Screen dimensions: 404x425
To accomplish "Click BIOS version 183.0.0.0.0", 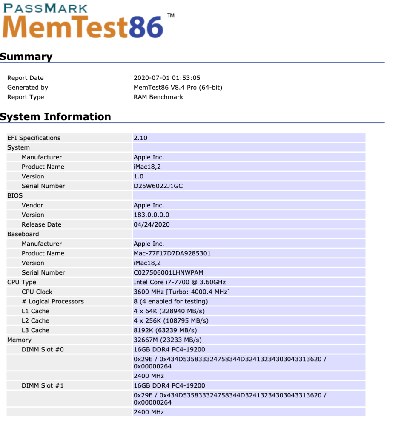I will point(151,215).
